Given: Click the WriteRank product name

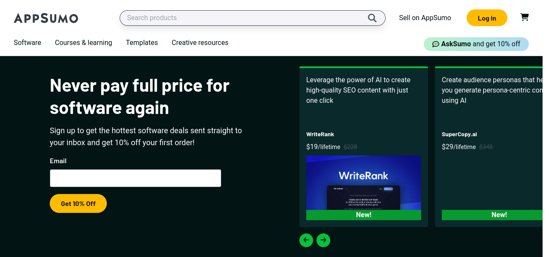Looking at the screenshot, I should point(320,134).
